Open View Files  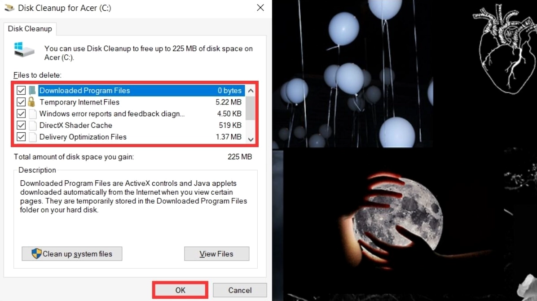[x=216, y=254]
